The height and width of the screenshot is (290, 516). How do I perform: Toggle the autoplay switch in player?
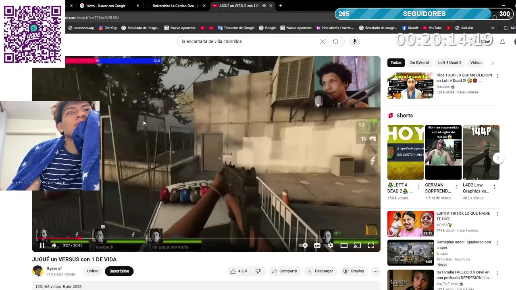point(304,245)
